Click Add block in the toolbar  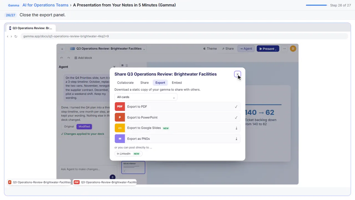[x=83, y=58]
